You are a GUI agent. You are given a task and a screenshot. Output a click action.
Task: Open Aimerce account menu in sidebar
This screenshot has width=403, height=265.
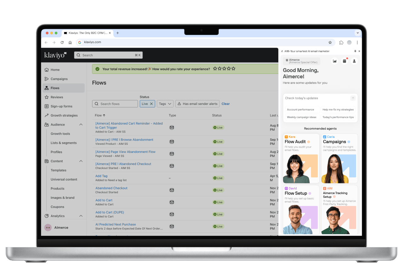point(64,228)
